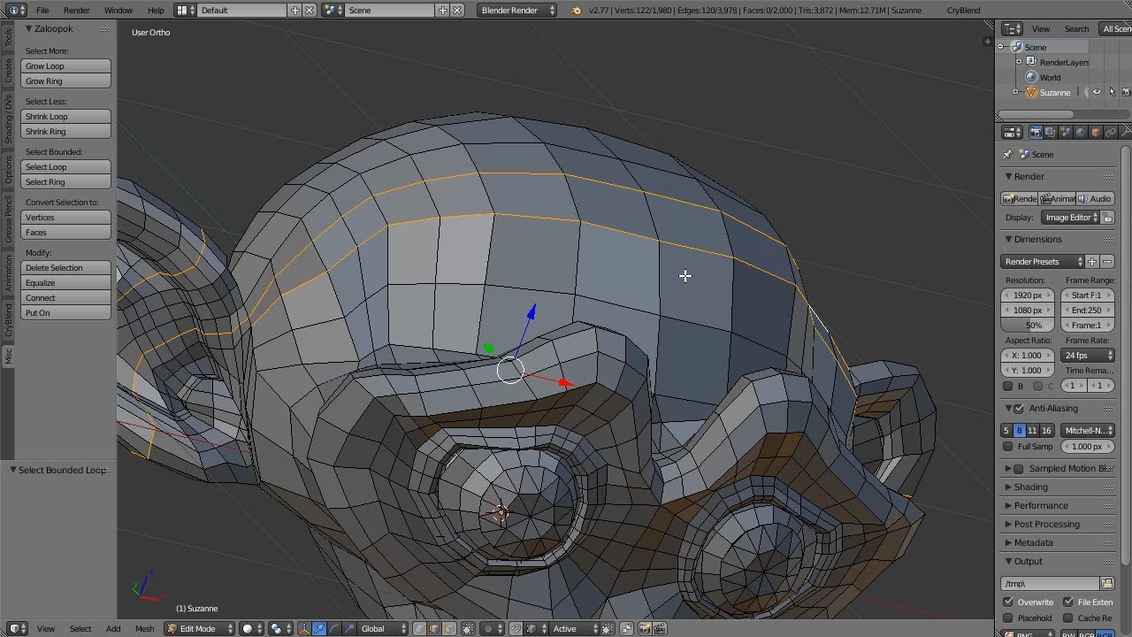The image size is (1132, 637).
Task: Select the translate manipulator arrow icon
Action: (x=319, y=629)
